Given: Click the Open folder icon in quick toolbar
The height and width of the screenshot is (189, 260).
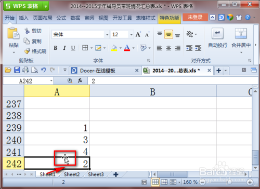Looking at the screenshot, I should 8,70.
